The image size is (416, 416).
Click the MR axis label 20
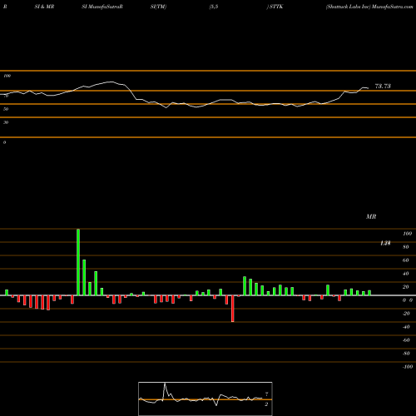click(x=406, y=287)
